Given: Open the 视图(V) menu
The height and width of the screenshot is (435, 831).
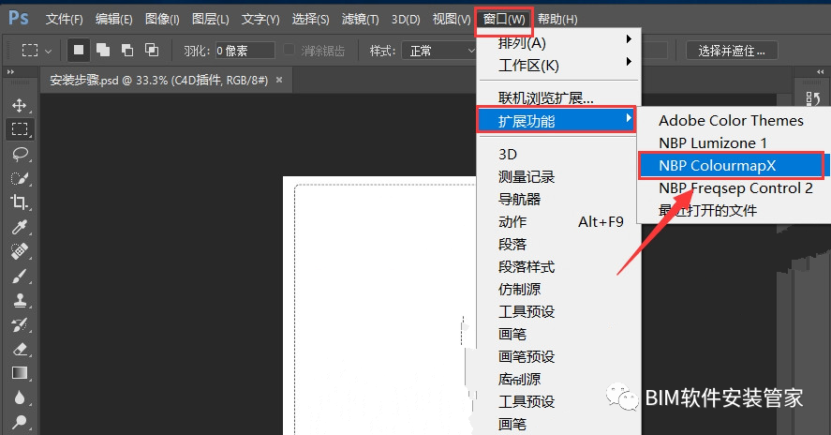Looking at the screenshot, I should [451, 20].
